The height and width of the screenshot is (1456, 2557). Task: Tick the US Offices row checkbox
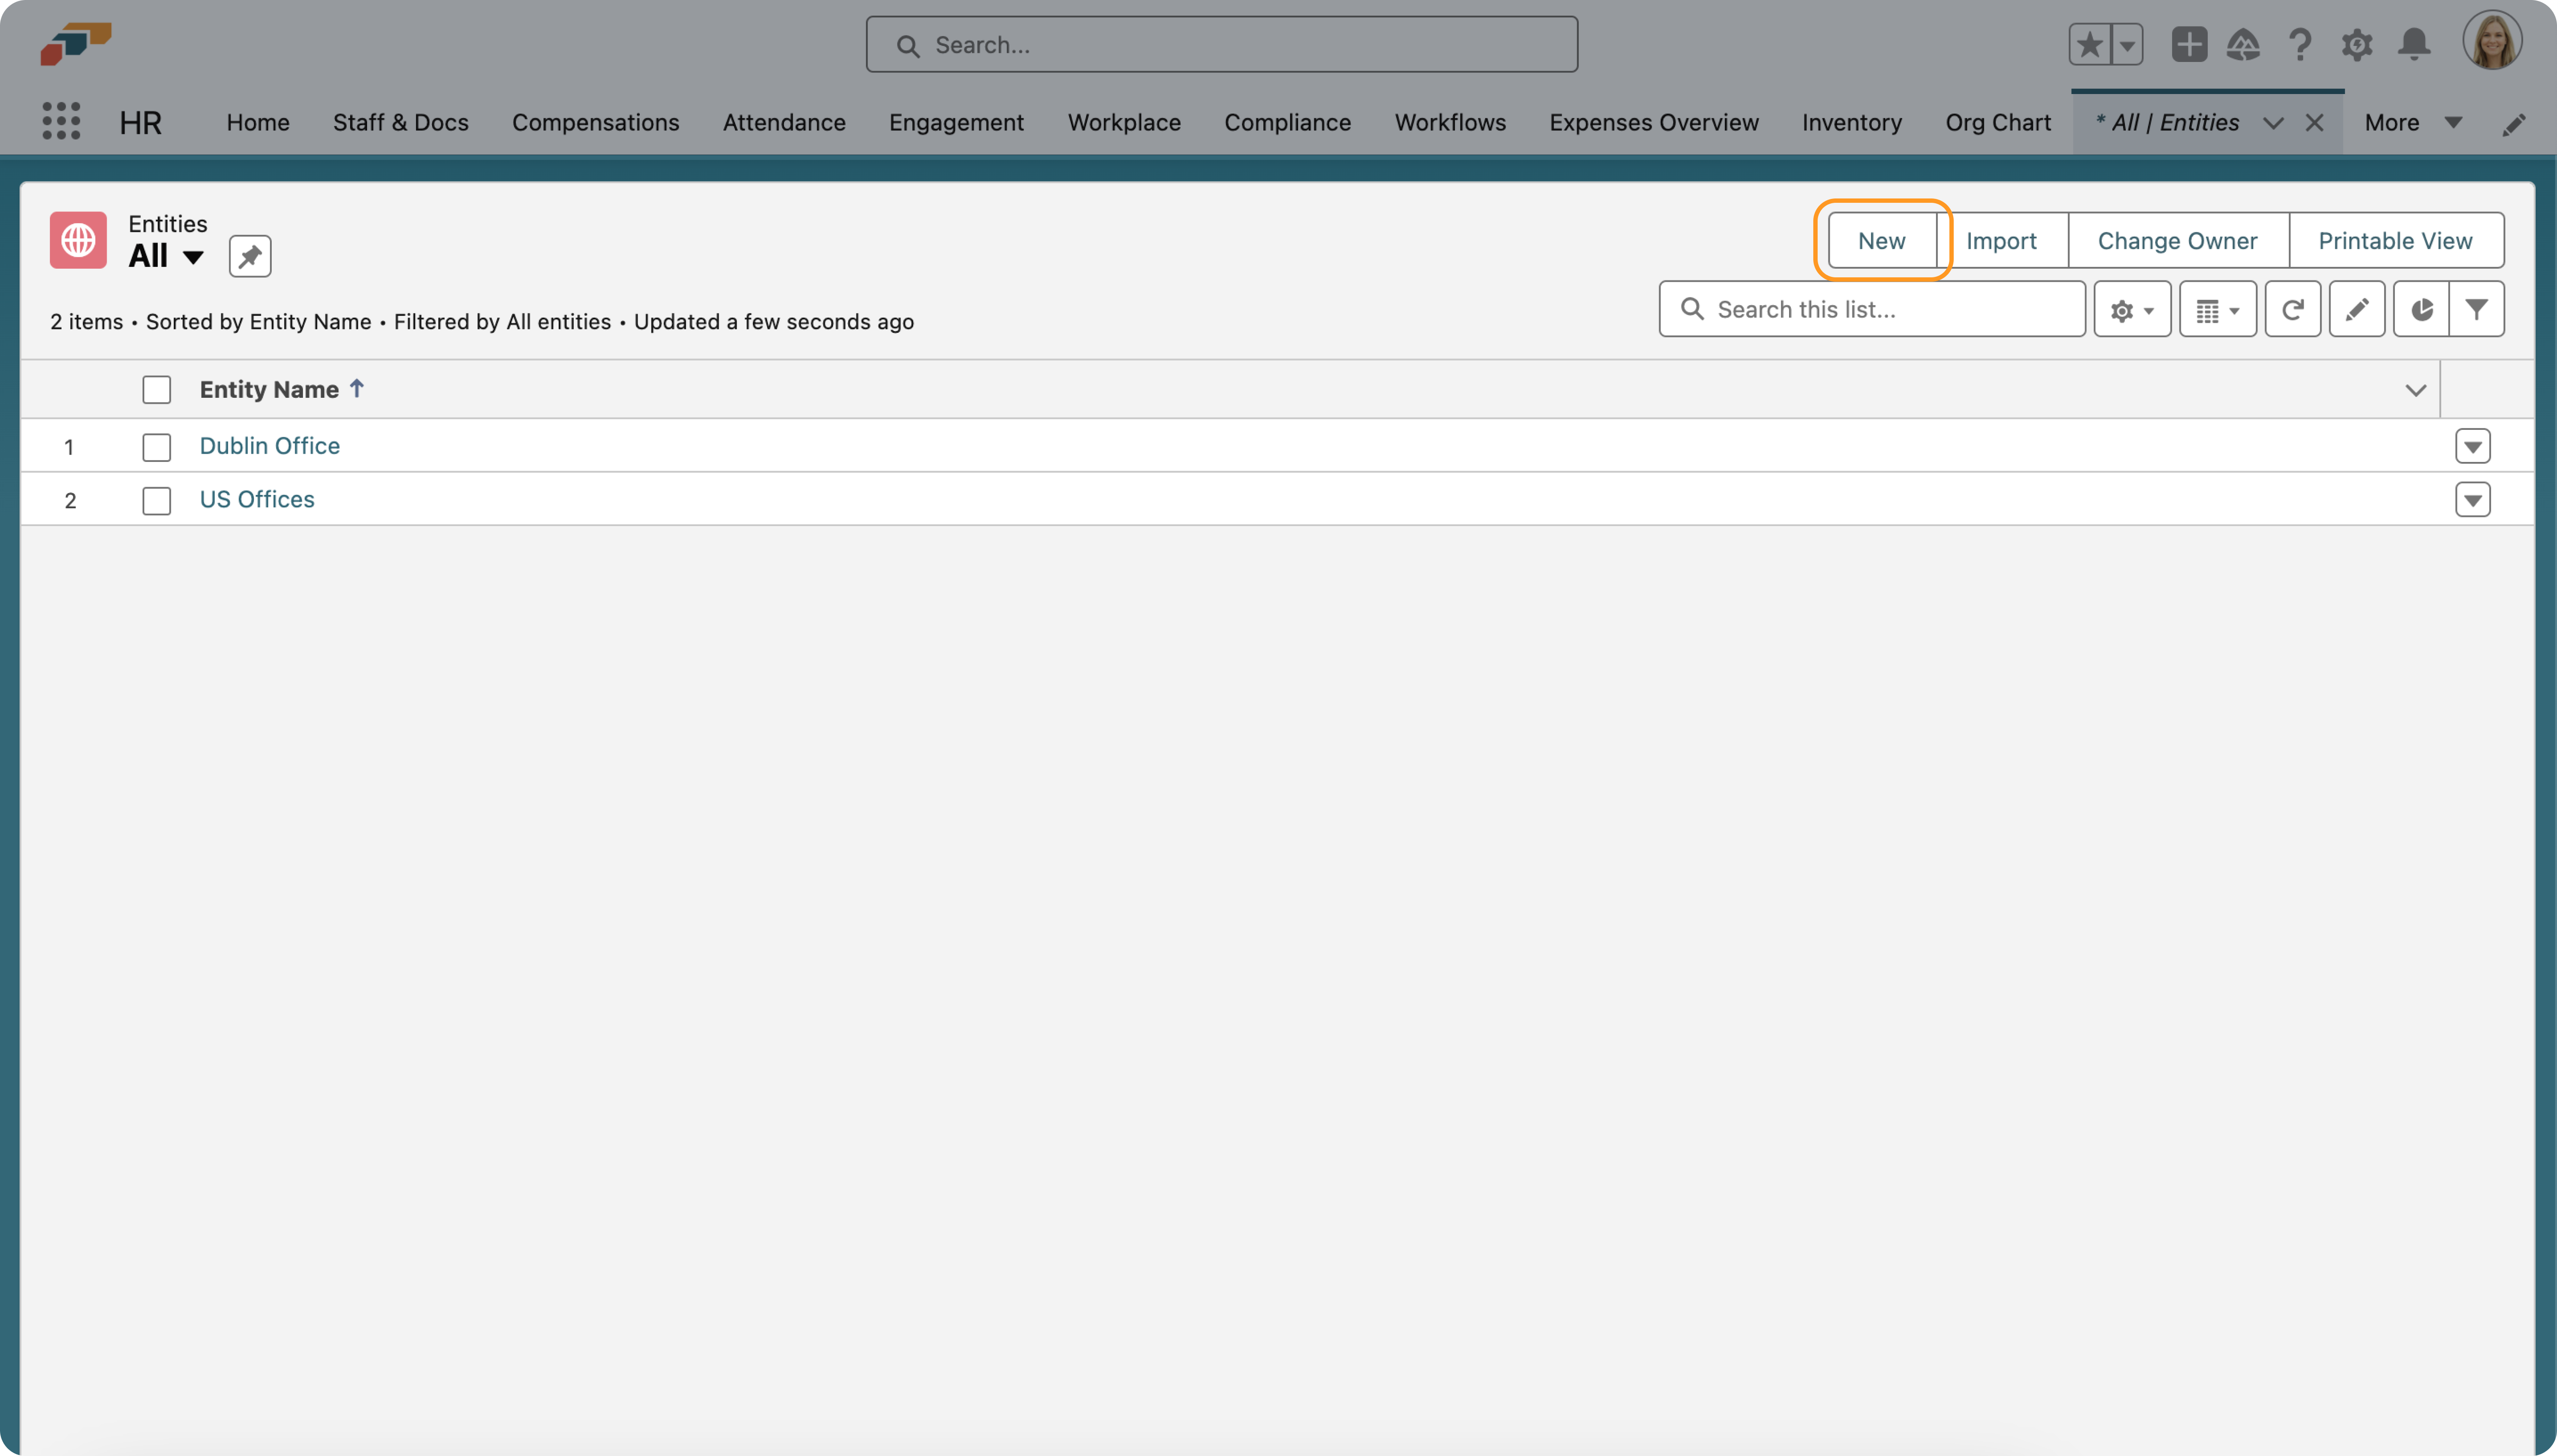(x=156, y=500)
